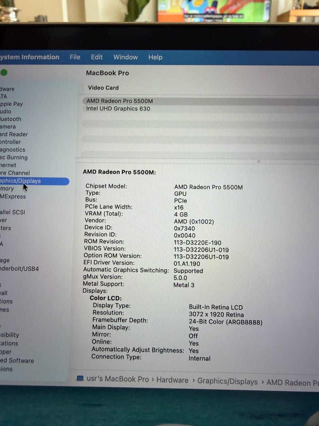Screen dimensions: 319x426
Task: Select Camera in sidebar
Action: click(8, 127)
